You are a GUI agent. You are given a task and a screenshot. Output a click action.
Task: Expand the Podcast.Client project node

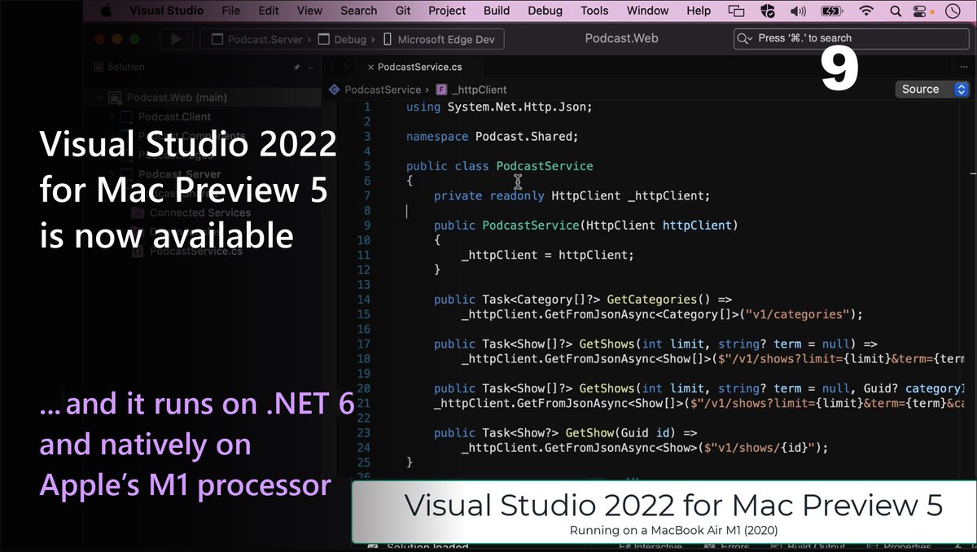(113, 117)
